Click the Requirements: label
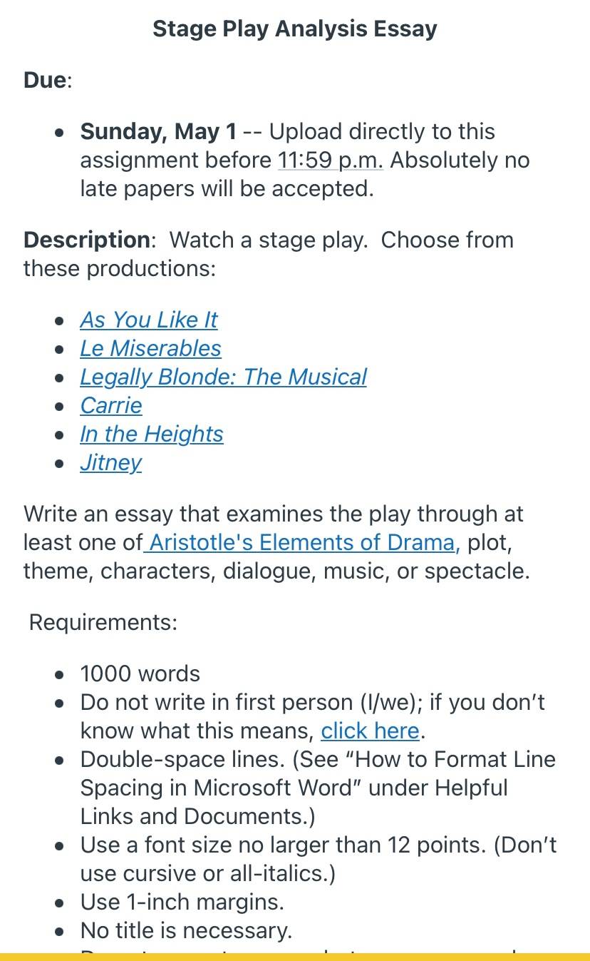The image size is (590, 961). tap(103, 622)
